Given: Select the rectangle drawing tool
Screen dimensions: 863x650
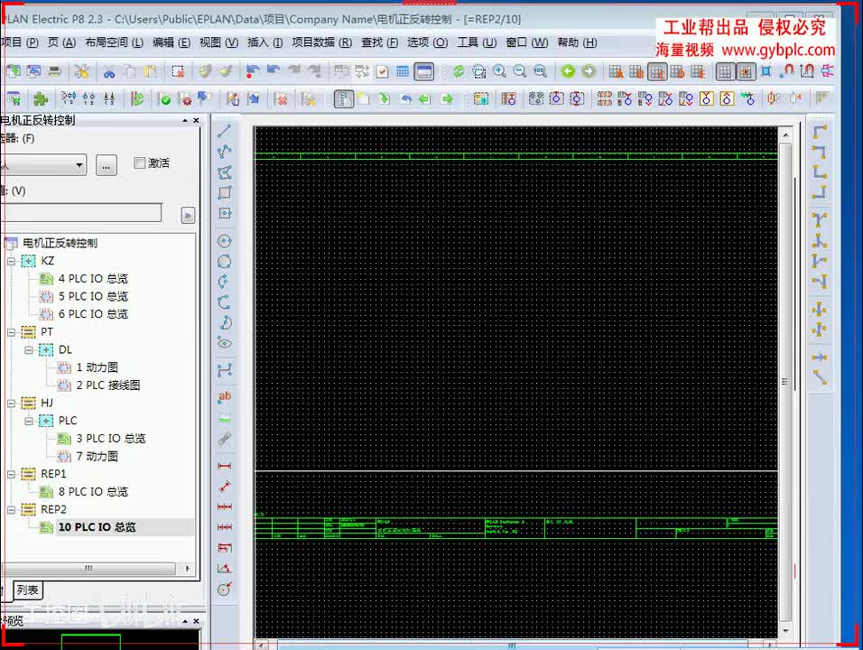Looking at the screenshot, I should coord(224,192).
